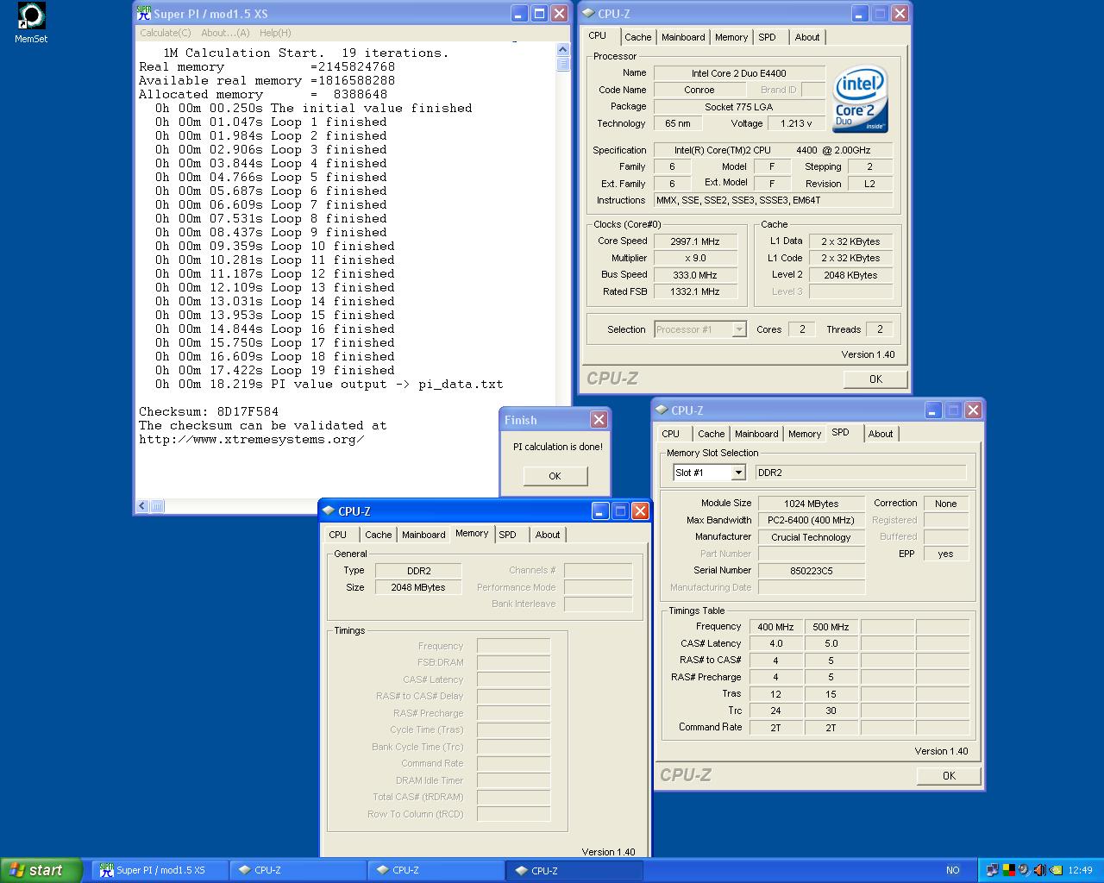Open About tab in SPD CPU-Z window
This screenshot has height=883, width=1104.
pos(881,434)
